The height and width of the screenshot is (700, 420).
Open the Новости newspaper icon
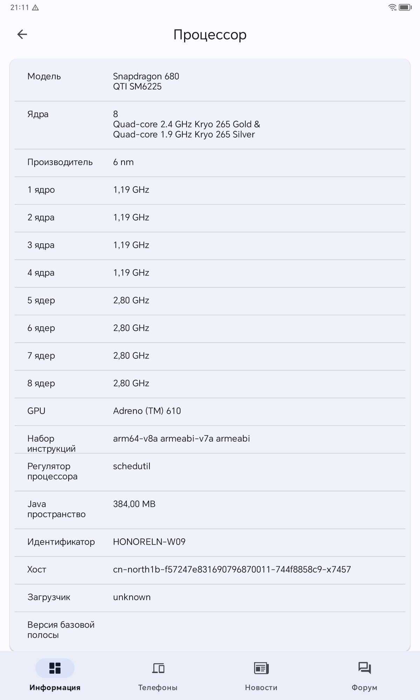[x=261, y=668]
